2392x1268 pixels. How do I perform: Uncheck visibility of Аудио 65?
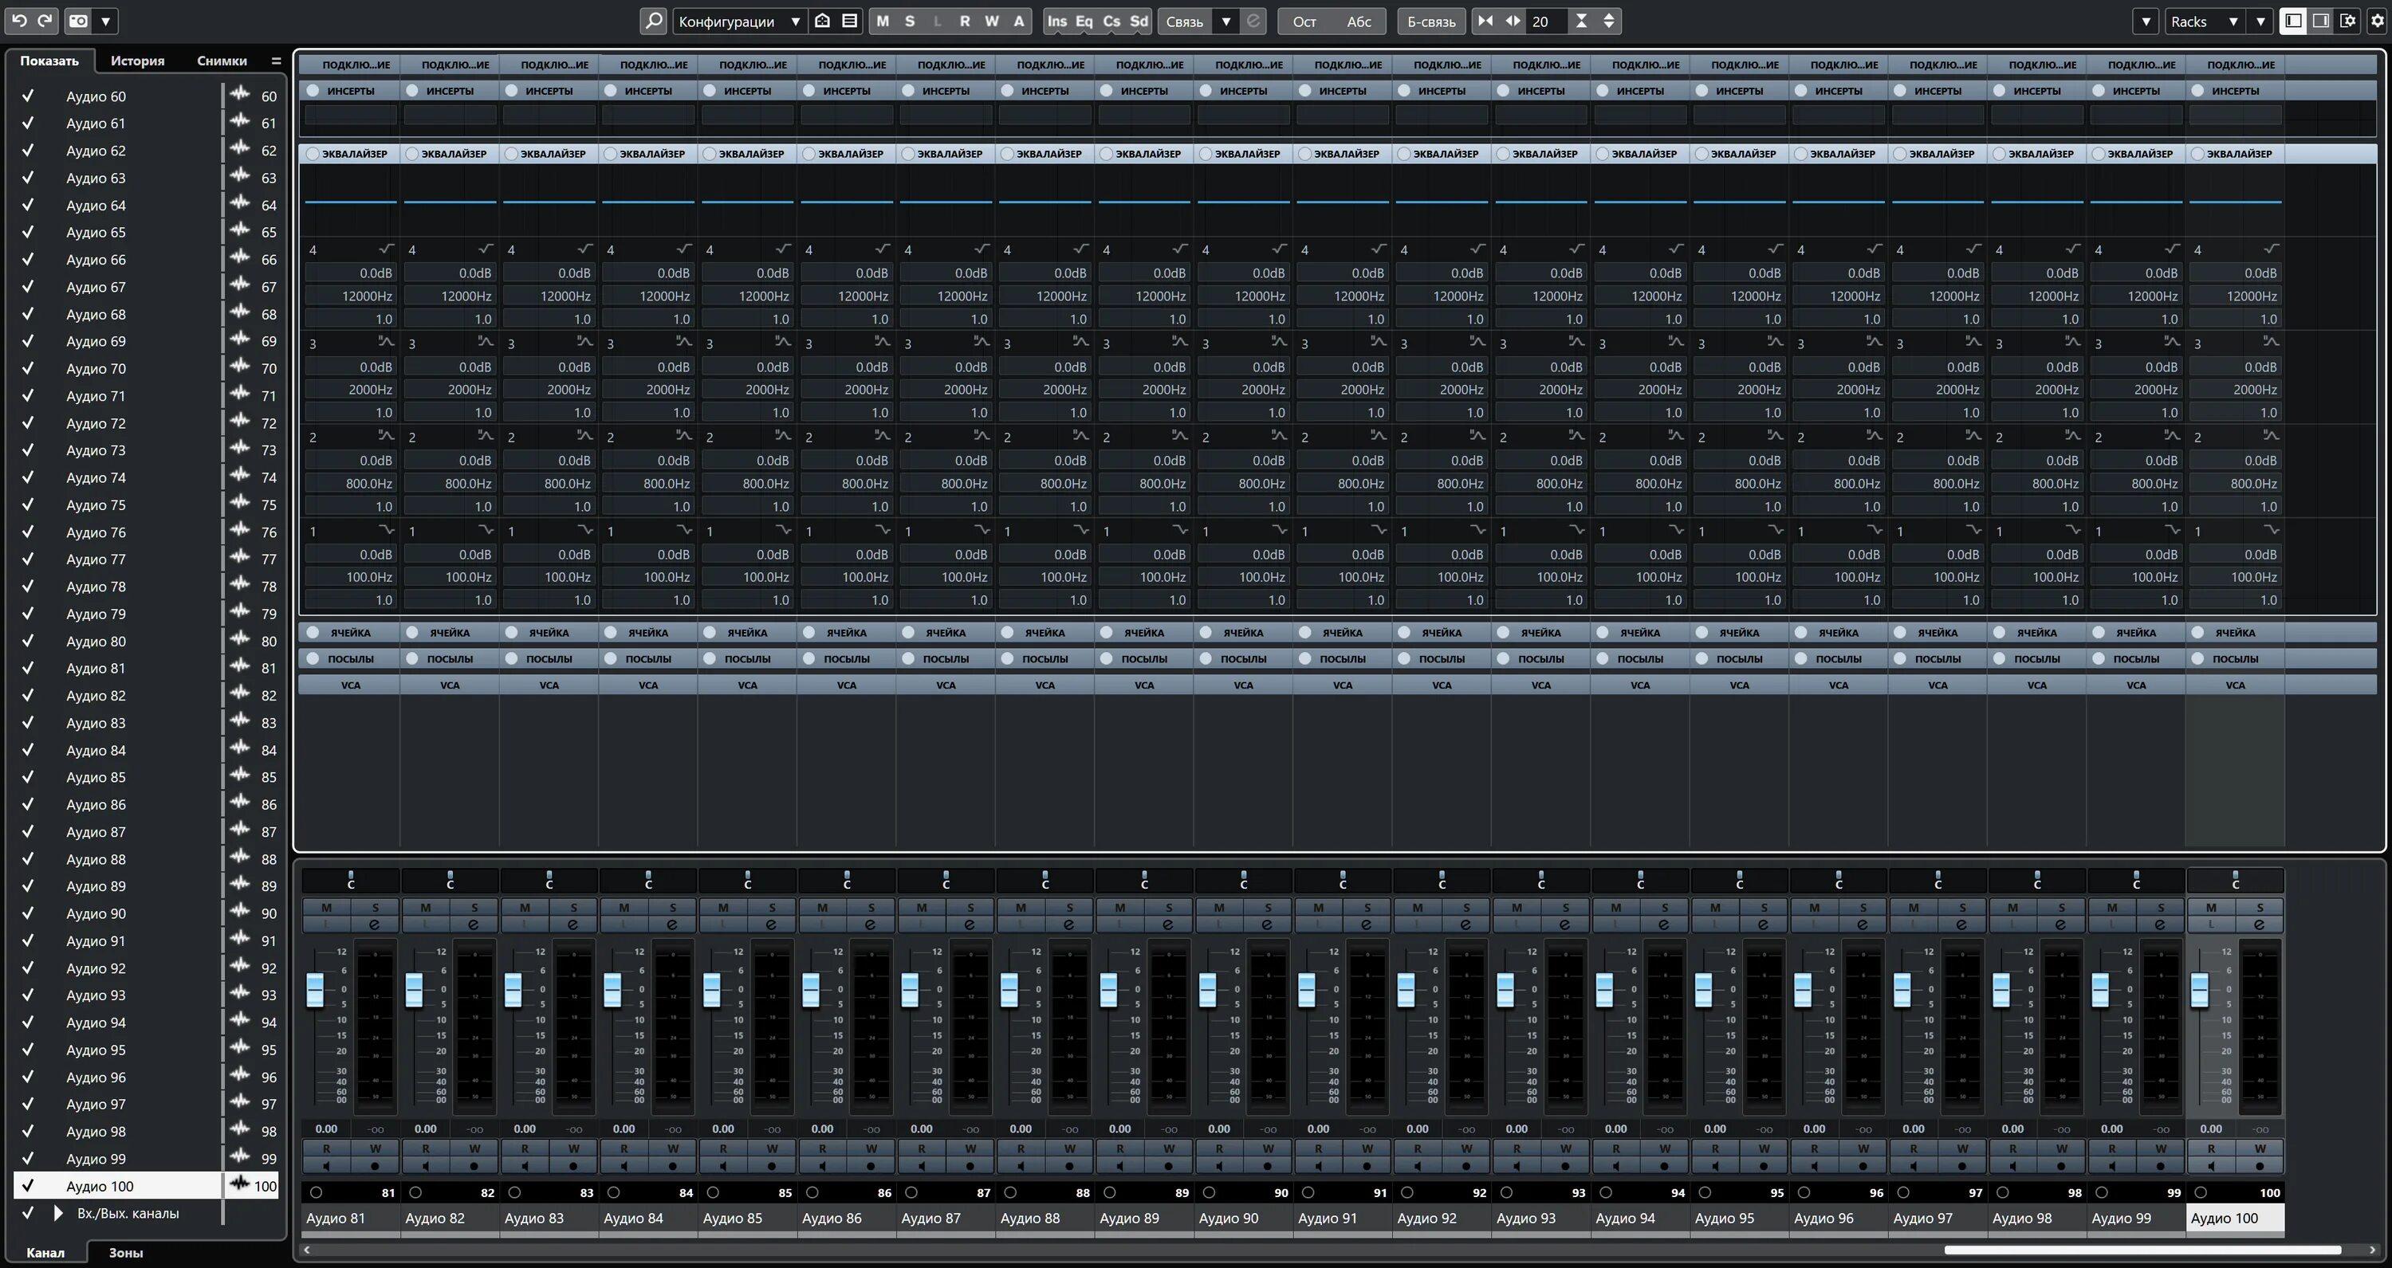28,232
